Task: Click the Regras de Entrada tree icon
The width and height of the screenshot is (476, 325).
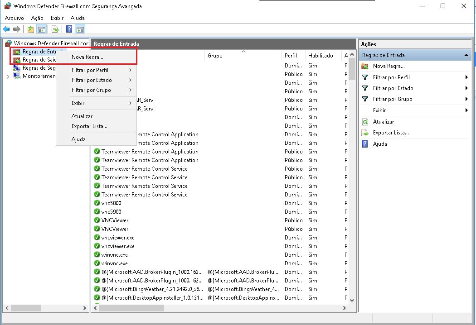Action: [17, 52]
